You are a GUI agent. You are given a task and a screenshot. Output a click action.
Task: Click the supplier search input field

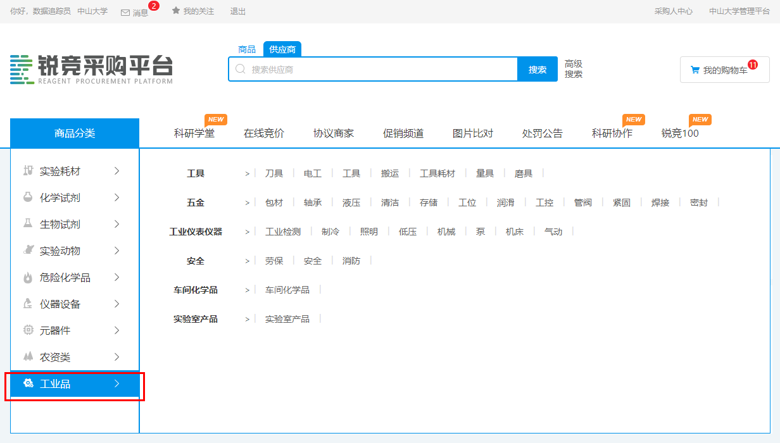(380, 70)
